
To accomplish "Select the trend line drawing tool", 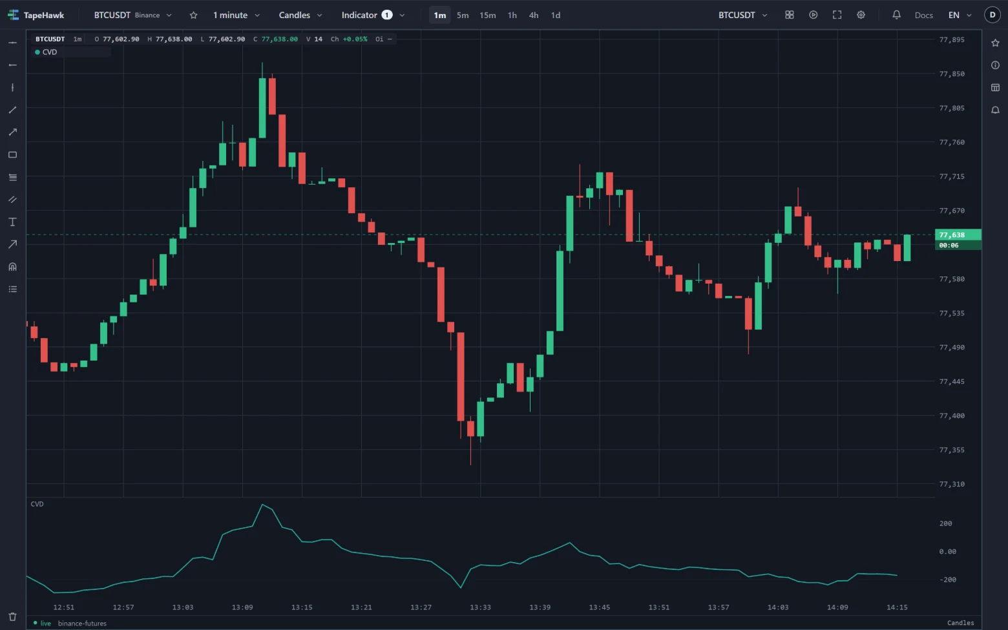I will pyautogui.click(x=12, y=110).
